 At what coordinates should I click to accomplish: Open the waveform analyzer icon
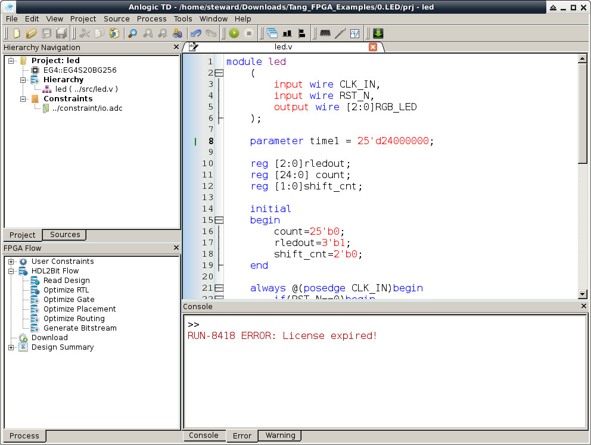click(354, 33)
